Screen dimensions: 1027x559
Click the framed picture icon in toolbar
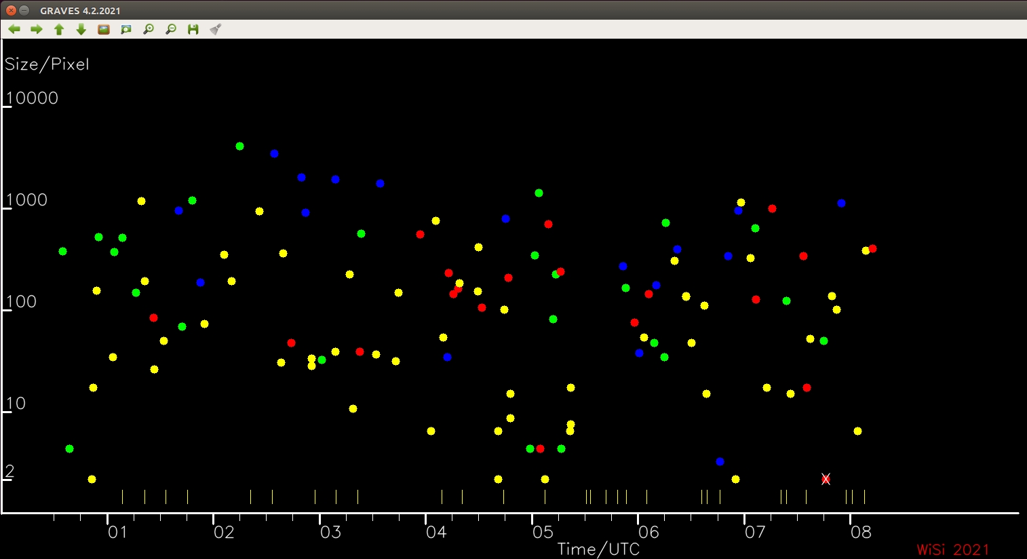coord(104,29)
